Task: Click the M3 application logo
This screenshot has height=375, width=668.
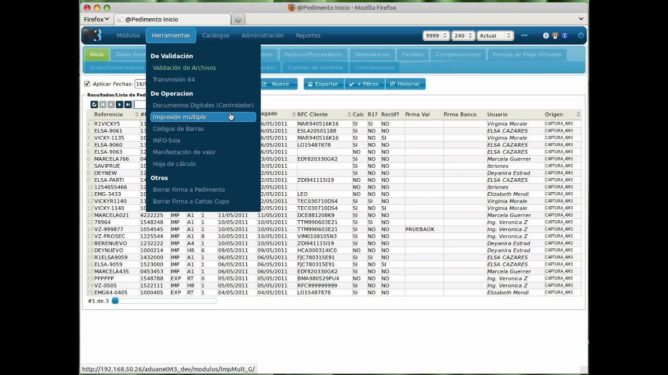Action: pyautogui.click(x=92, y=35)
